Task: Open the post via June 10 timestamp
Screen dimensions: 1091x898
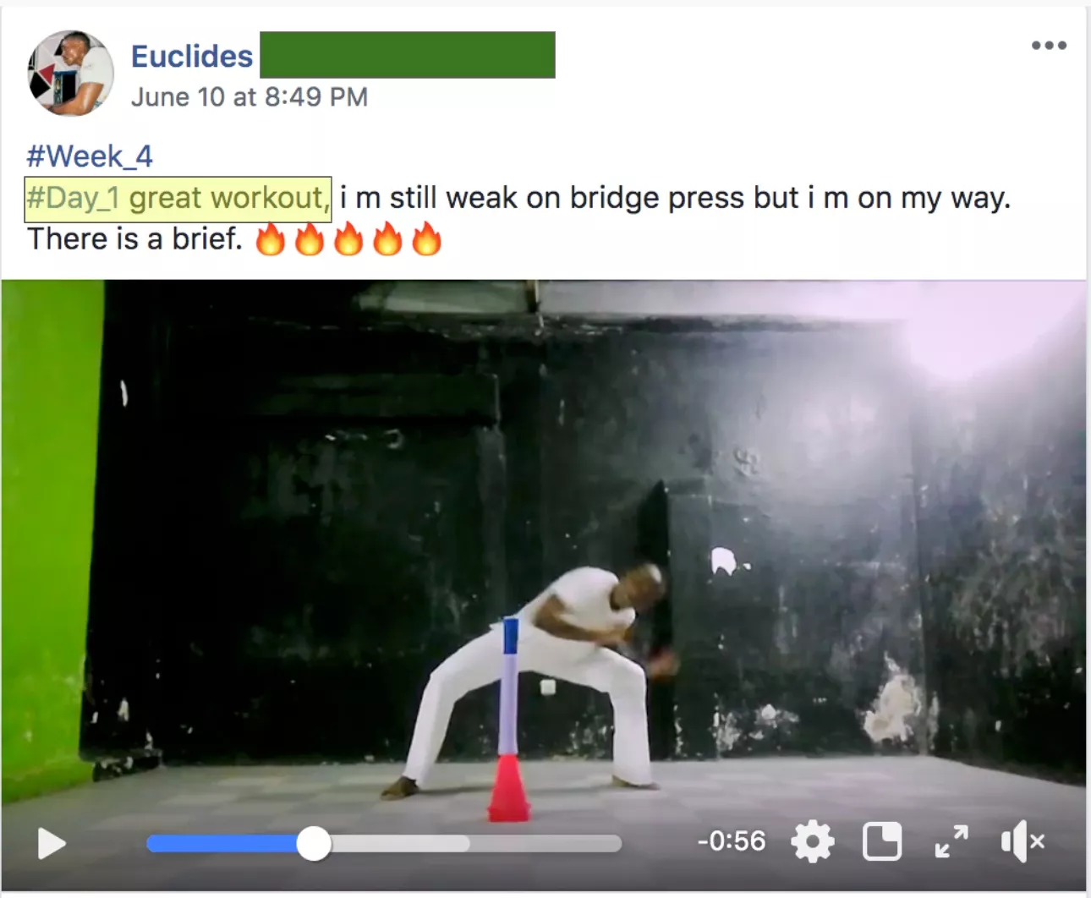Action: point(249,97)
